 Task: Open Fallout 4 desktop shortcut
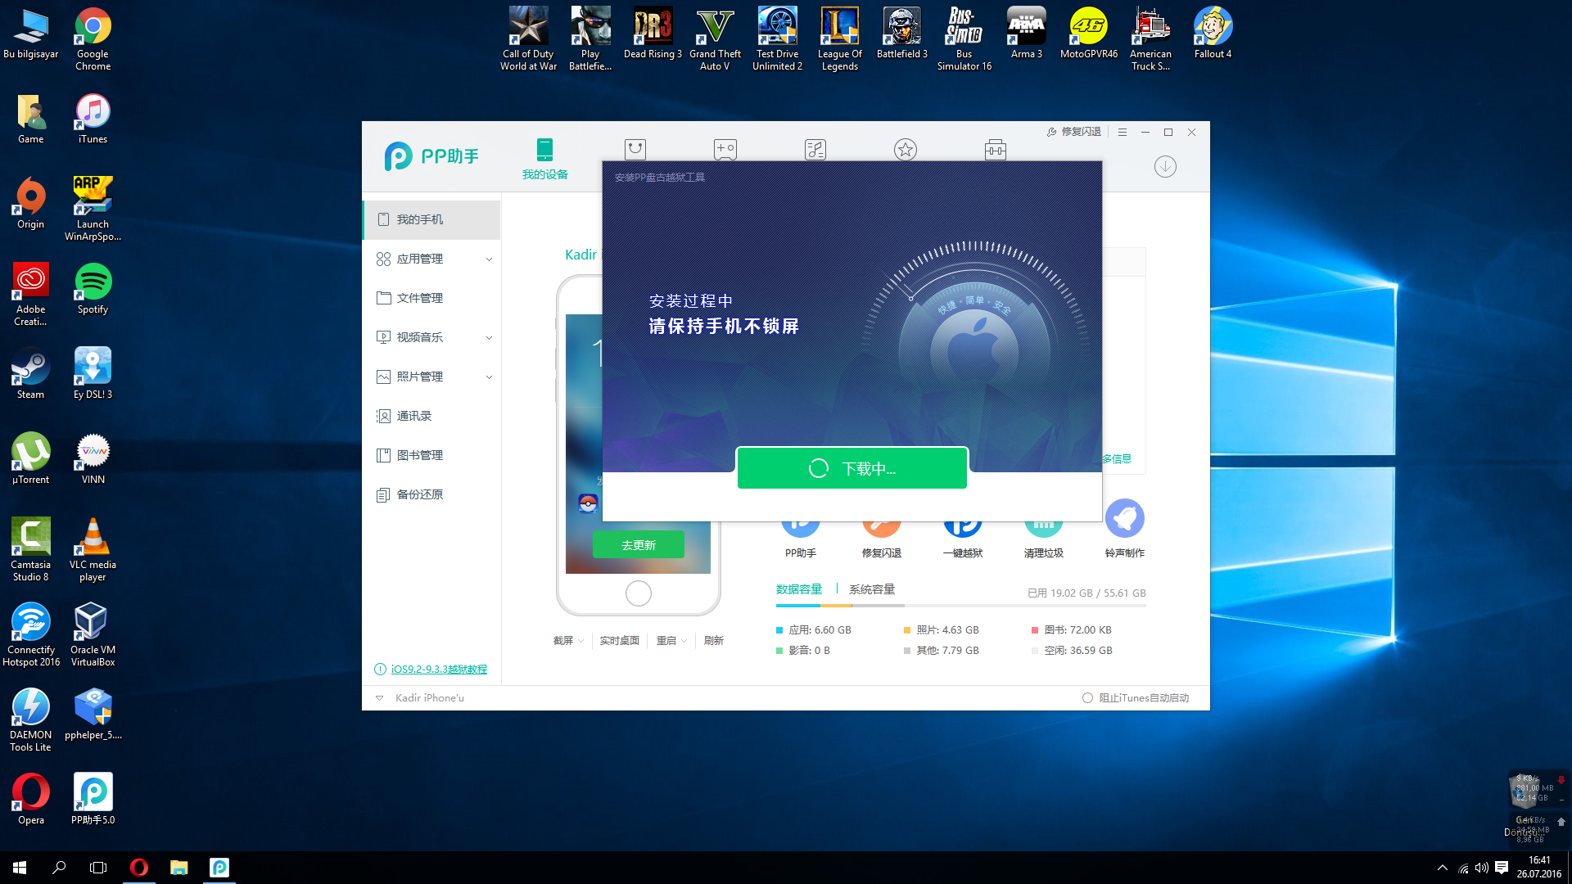click(x=1213, y=33)
